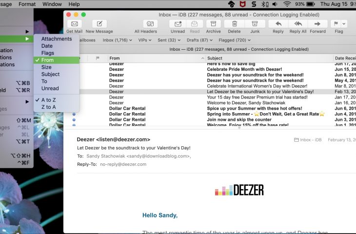
Task: Move the message to Junk
Action: click(x=255, y=24)
